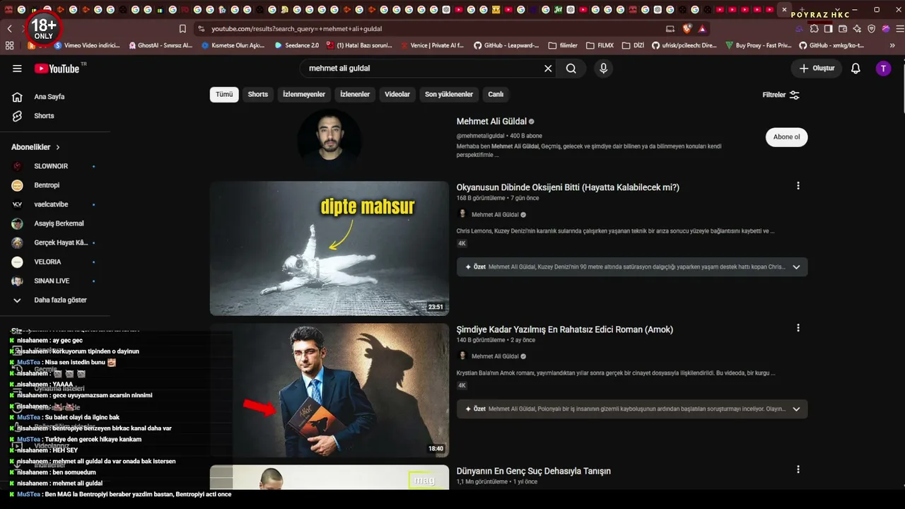
Task: Open Okyanusun Dibinde Oksijeni Bitti video title
Action: click(x=568, y=187)
